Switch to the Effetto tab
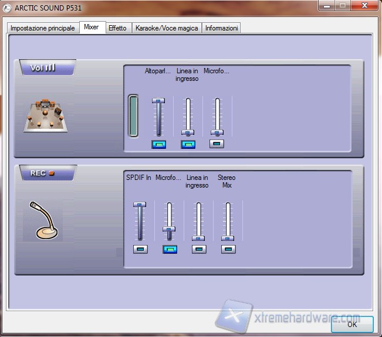The width and height of the screenshot is (382, 337). [117, 28]
